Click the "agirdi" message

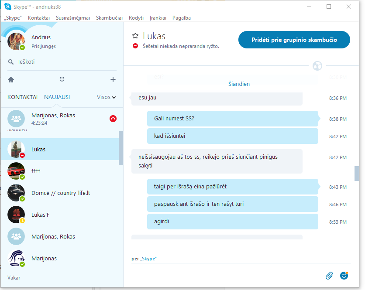[x=233, y=222]
